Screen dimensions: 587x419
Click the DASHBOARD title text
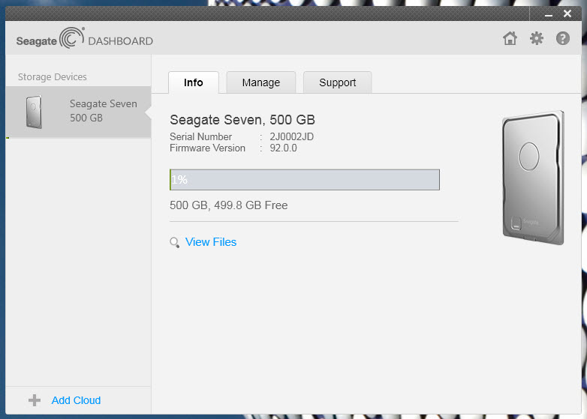[x=121, y=41]
